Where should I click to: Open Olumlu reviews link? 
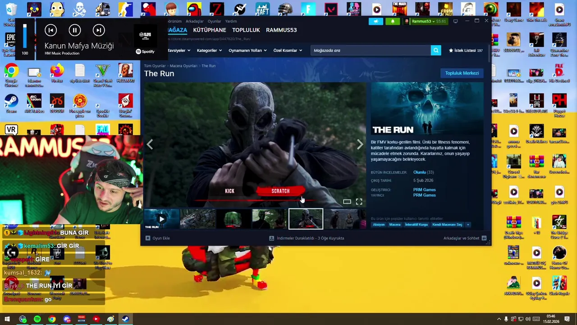click(x=420, y=172)
